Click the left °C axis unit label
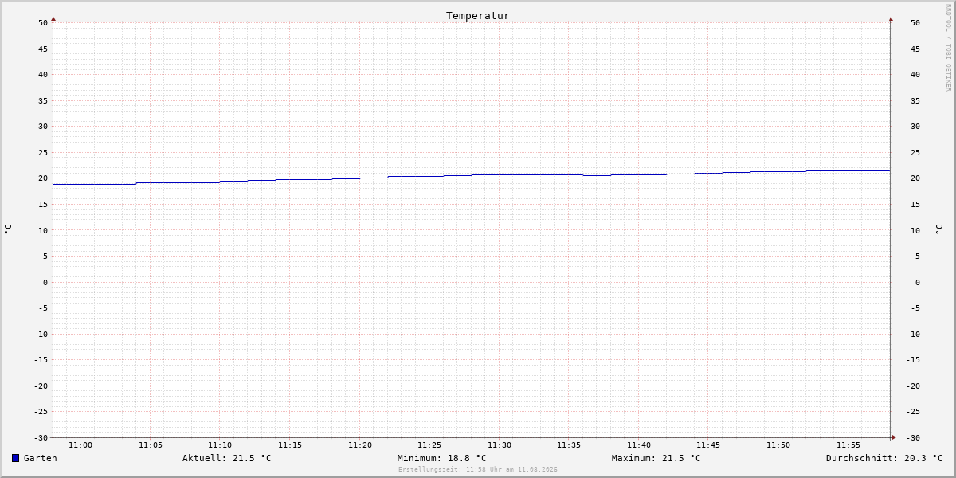956x478 pixels. pos(8,229)
